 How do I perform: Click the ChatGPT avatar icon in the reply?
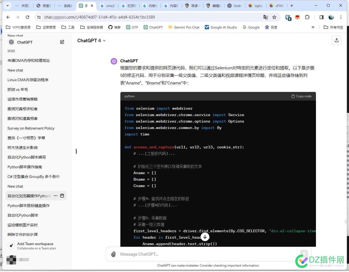114,61
